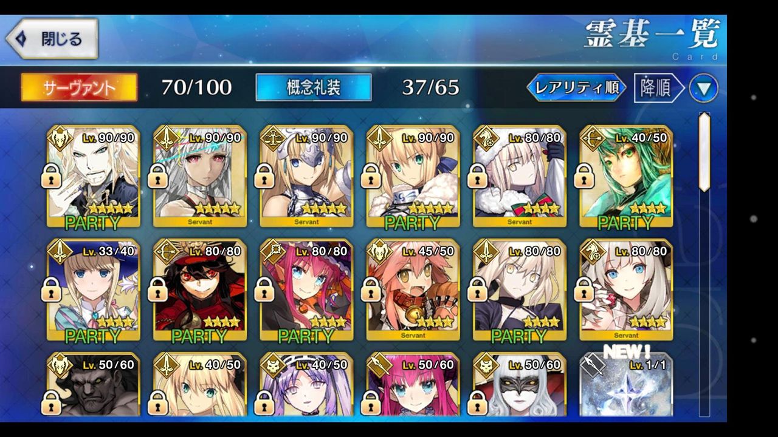Click the vertical scrollbar handle on the right
Screen dimensions: 778x437
704,152
